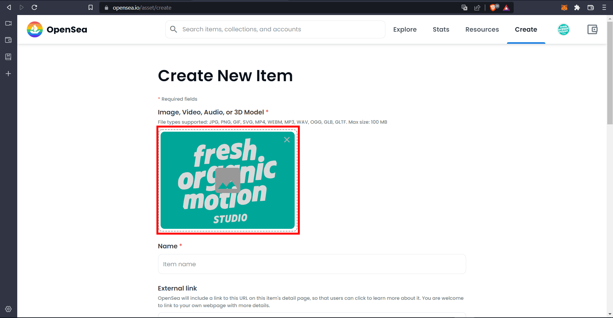Open the wallet icon in OpenSea header

(x=592, y=29)
